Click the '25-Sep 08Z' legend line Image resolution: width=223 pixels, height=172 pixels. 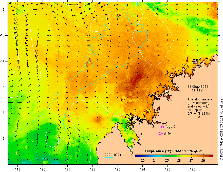click(196, 110)
